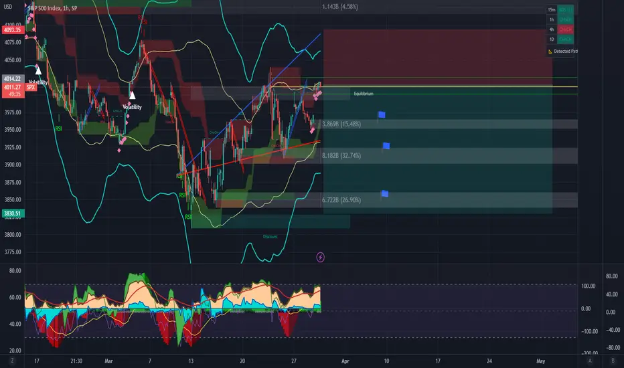Open the Z timezone button on time axis

coord(12,361)
